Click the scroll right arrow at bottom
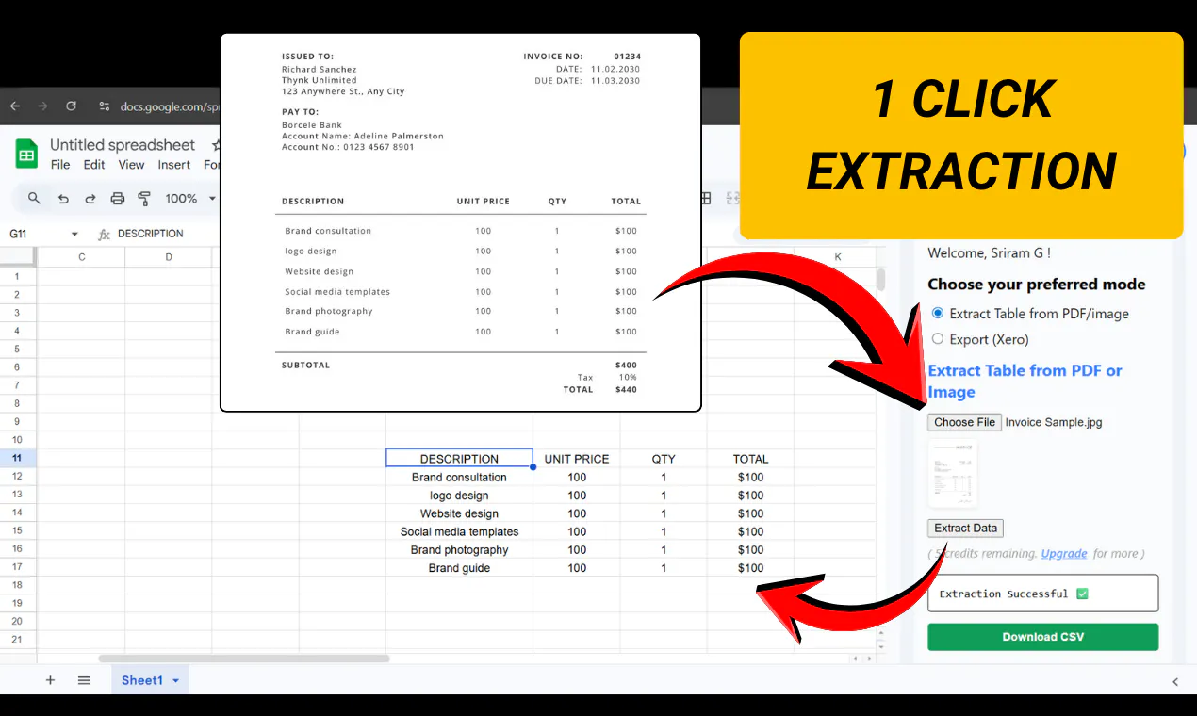Image resolution: width=1197 pixels, height=716 pixels. 867,659
